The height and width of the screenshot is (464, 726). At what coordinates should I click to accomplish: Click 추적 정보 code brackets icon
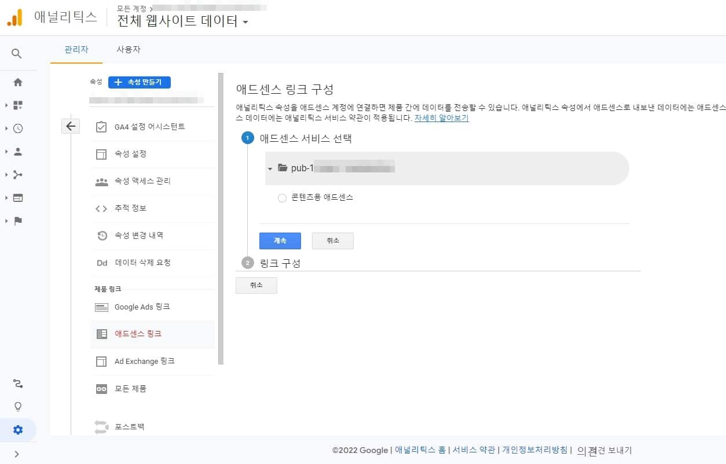pos(101,208)
